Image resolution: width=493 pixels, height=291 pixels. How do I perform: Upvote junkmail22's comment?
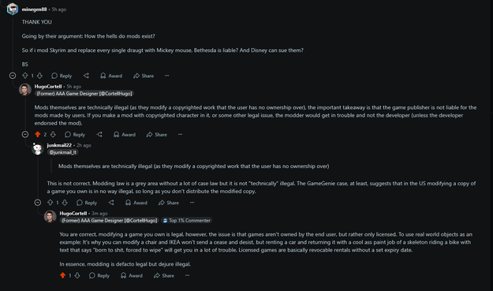[x=50, y=203]
